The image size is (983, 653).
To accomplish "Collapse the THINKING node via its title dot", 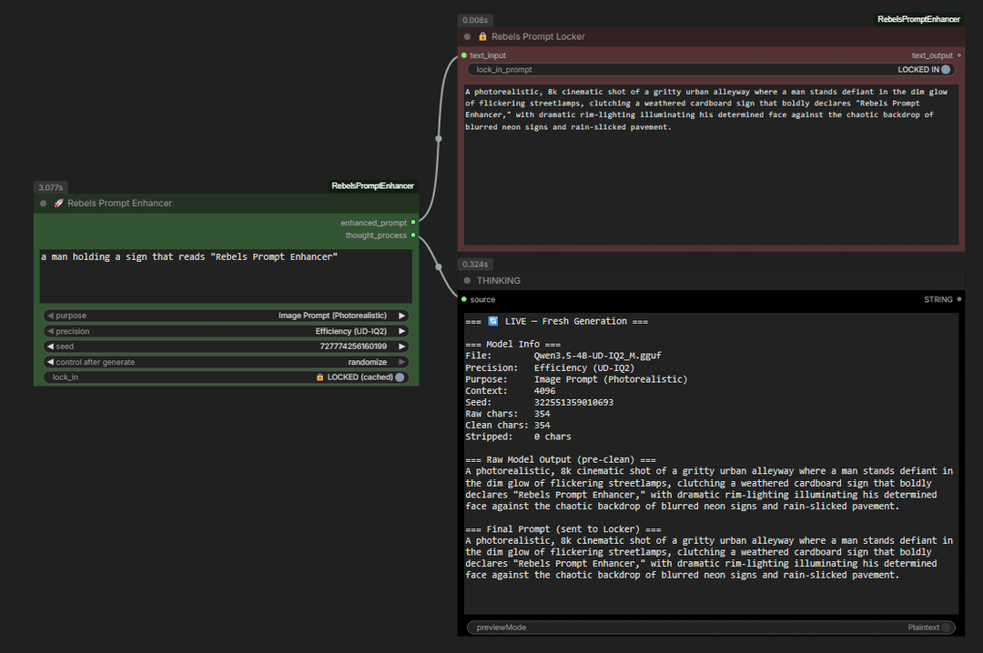I will [467, 280].
